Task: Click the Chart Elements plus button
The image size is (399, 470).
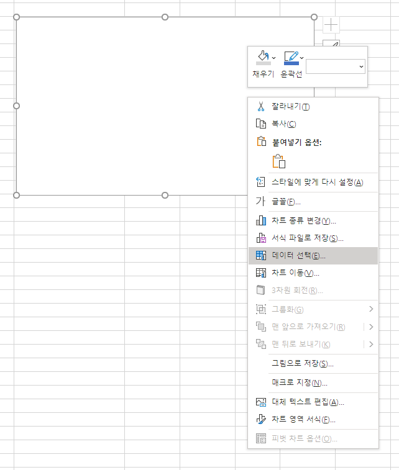Action: coord(331,25)
